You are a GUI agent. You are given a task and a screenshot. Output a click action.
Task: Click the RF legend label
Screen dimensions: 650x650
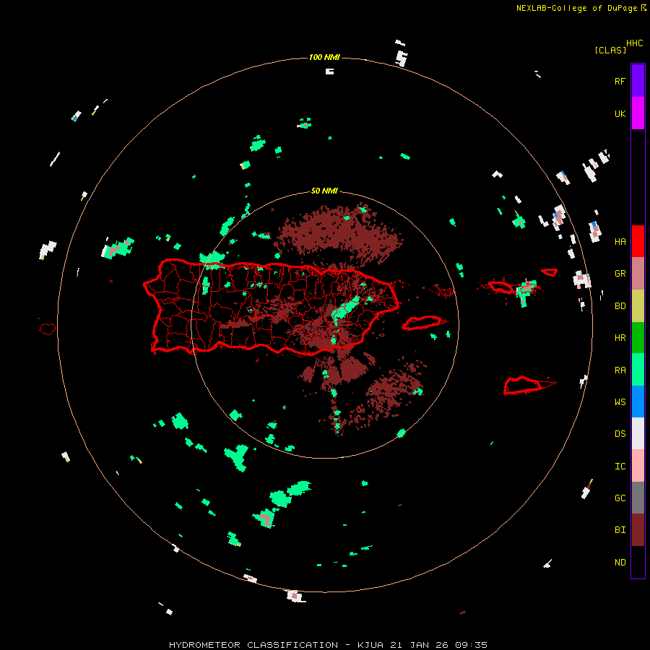(620, 81)
